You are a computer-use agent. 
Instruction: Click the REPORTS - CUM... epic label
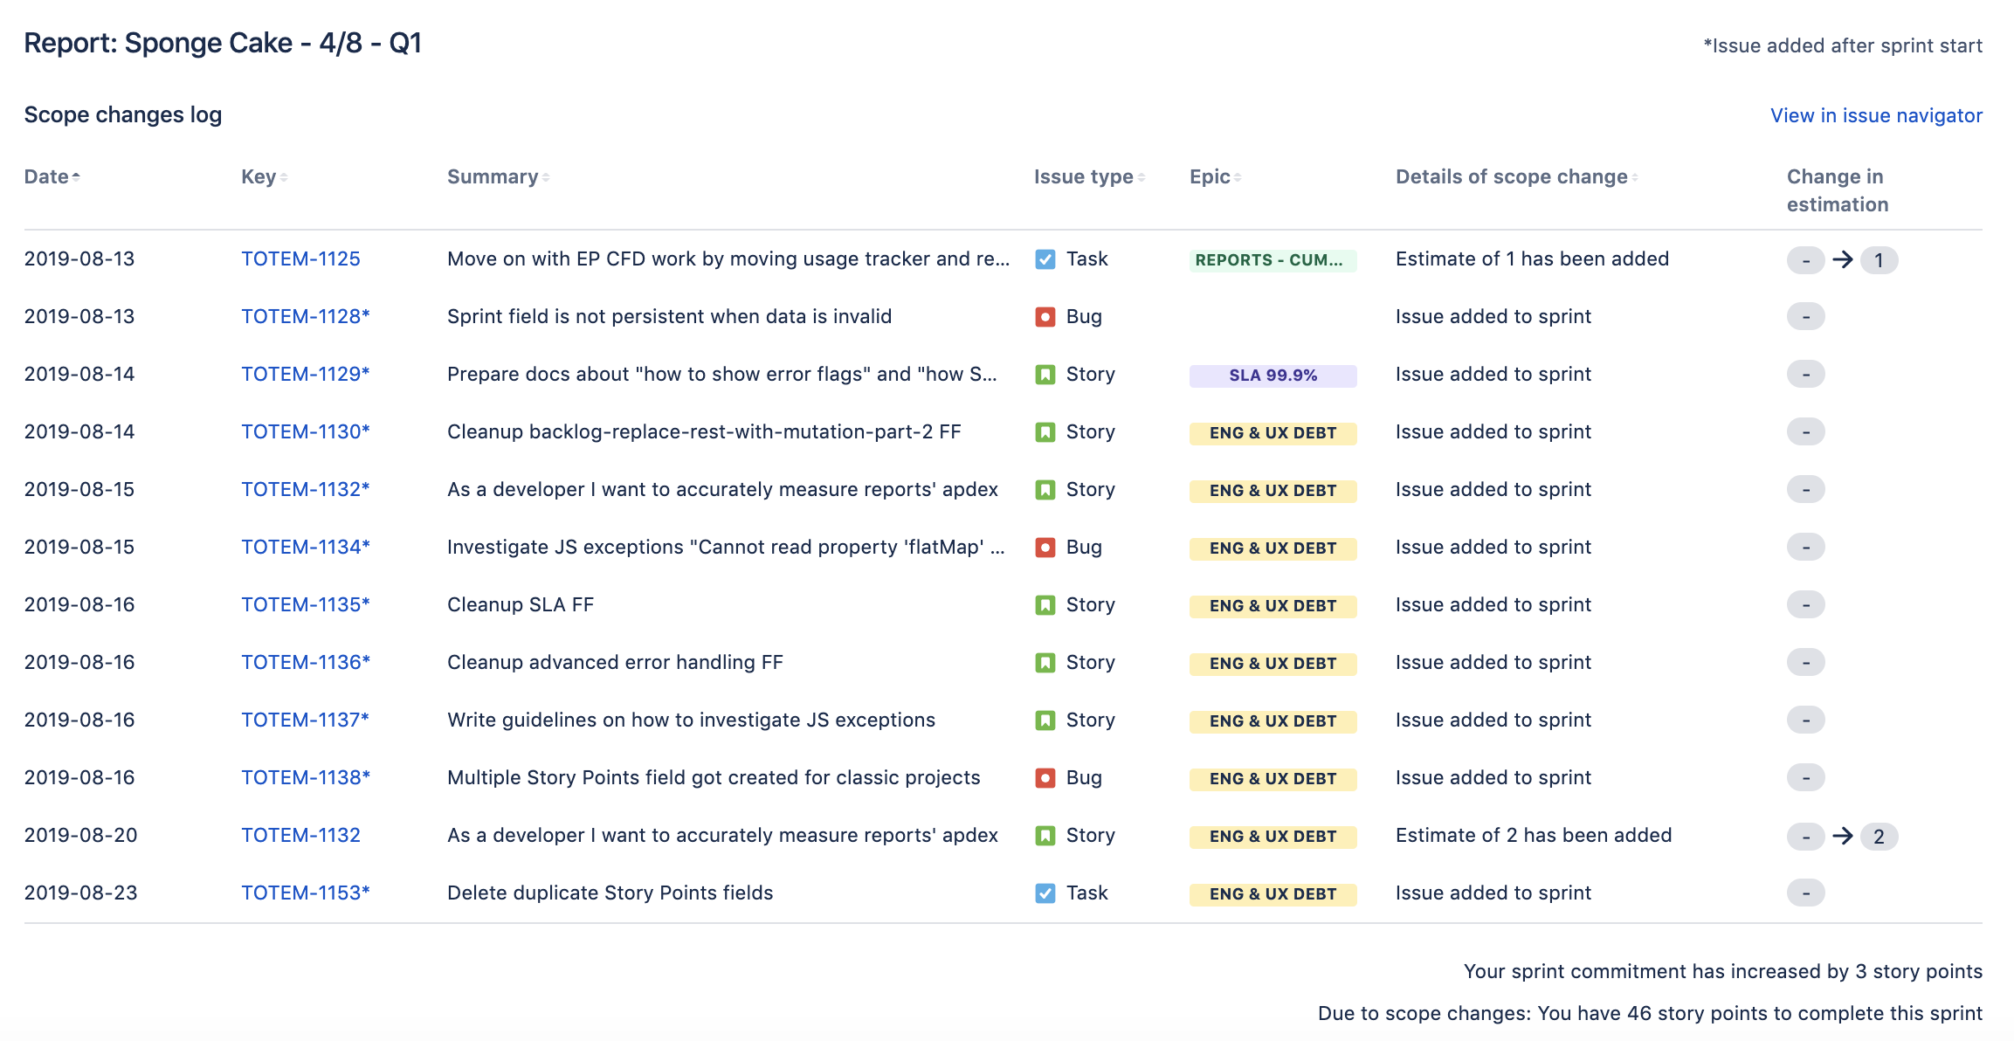point(1273,260)
